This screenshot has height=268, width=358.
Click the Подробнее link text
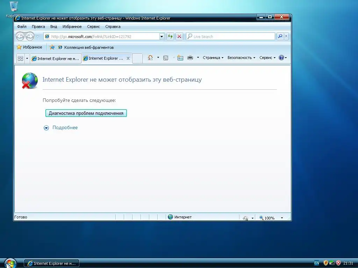(65, 128)
